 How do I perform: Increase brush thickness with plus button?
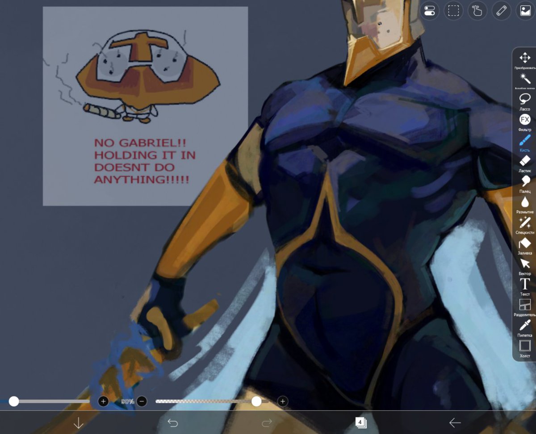(x=103, y=401)
